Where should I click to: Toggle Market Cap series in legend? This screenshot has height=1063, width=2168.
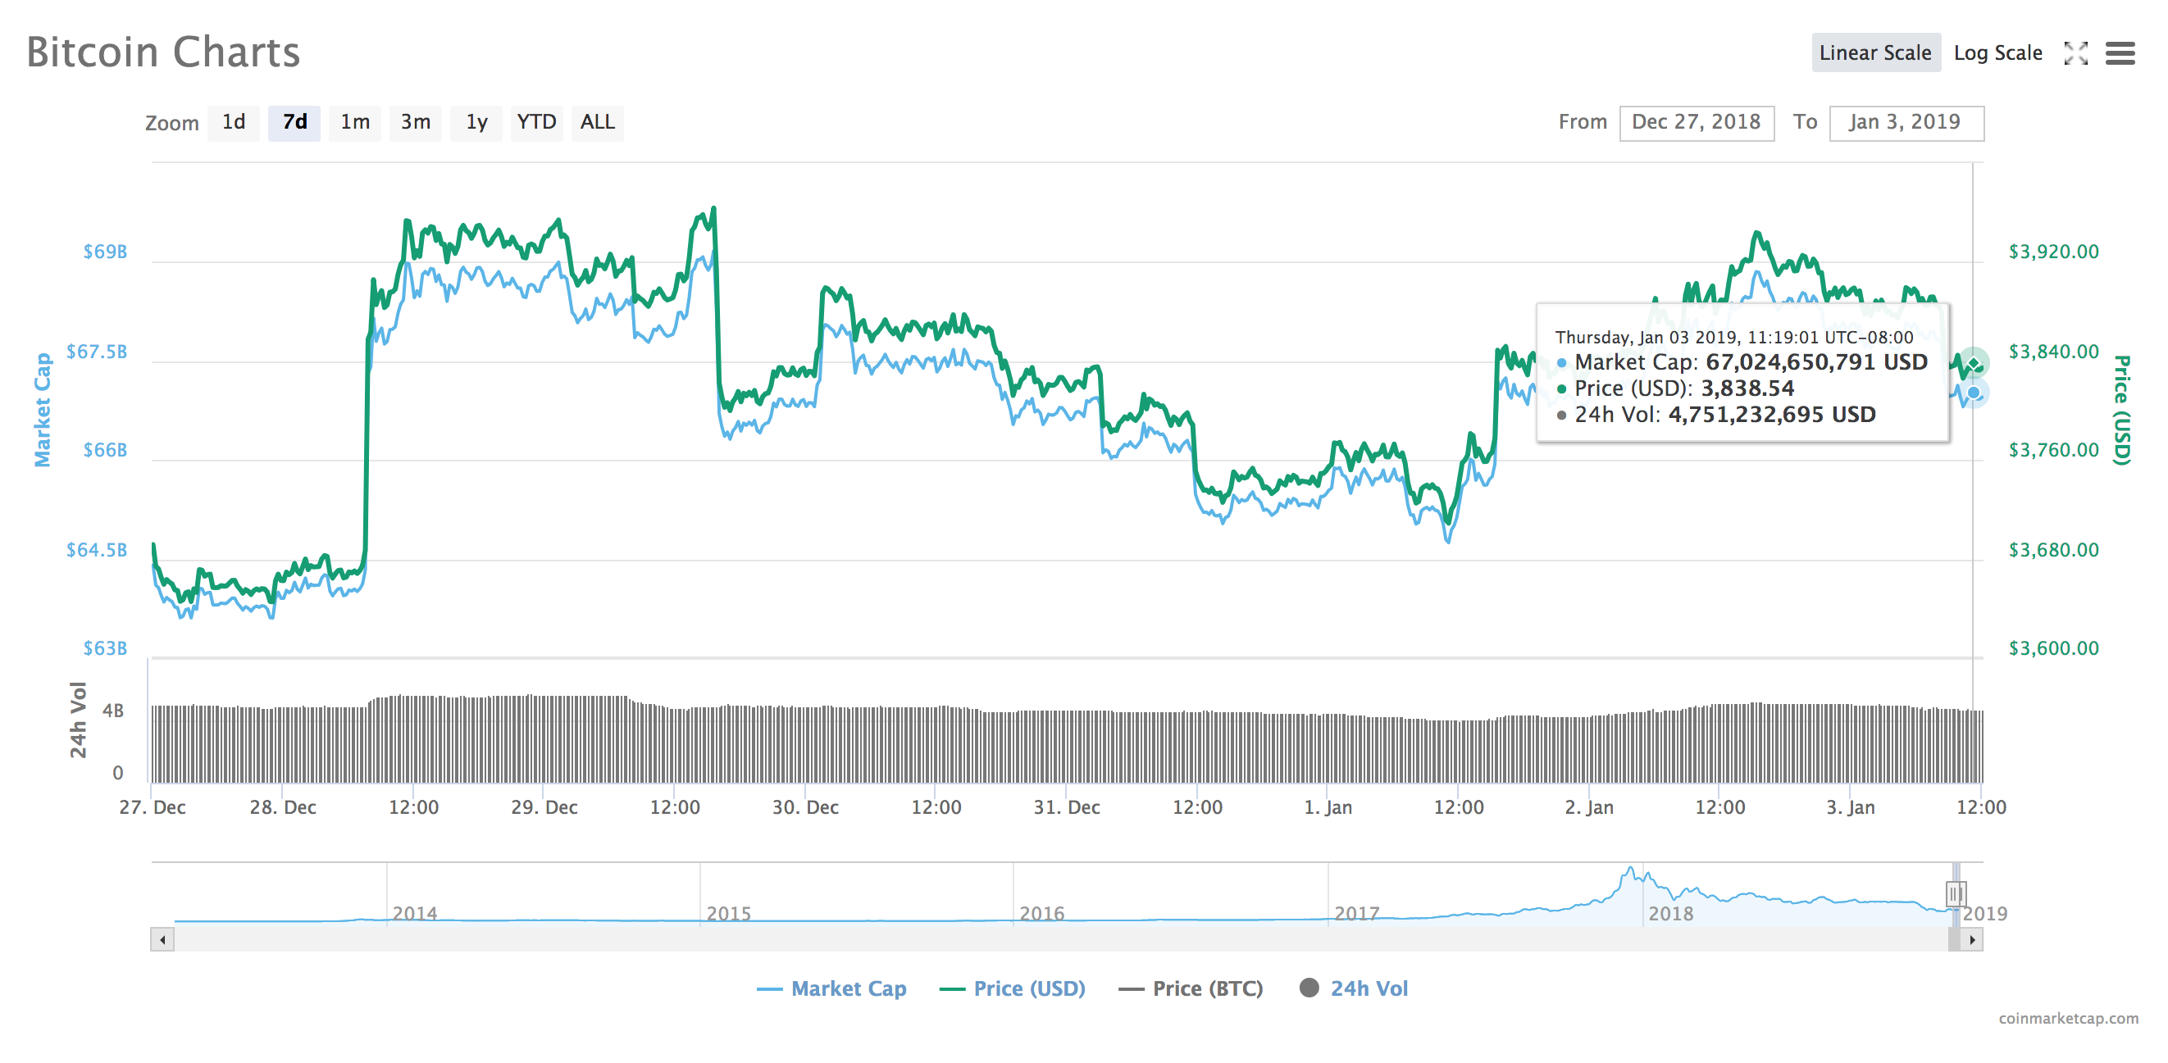831,988
